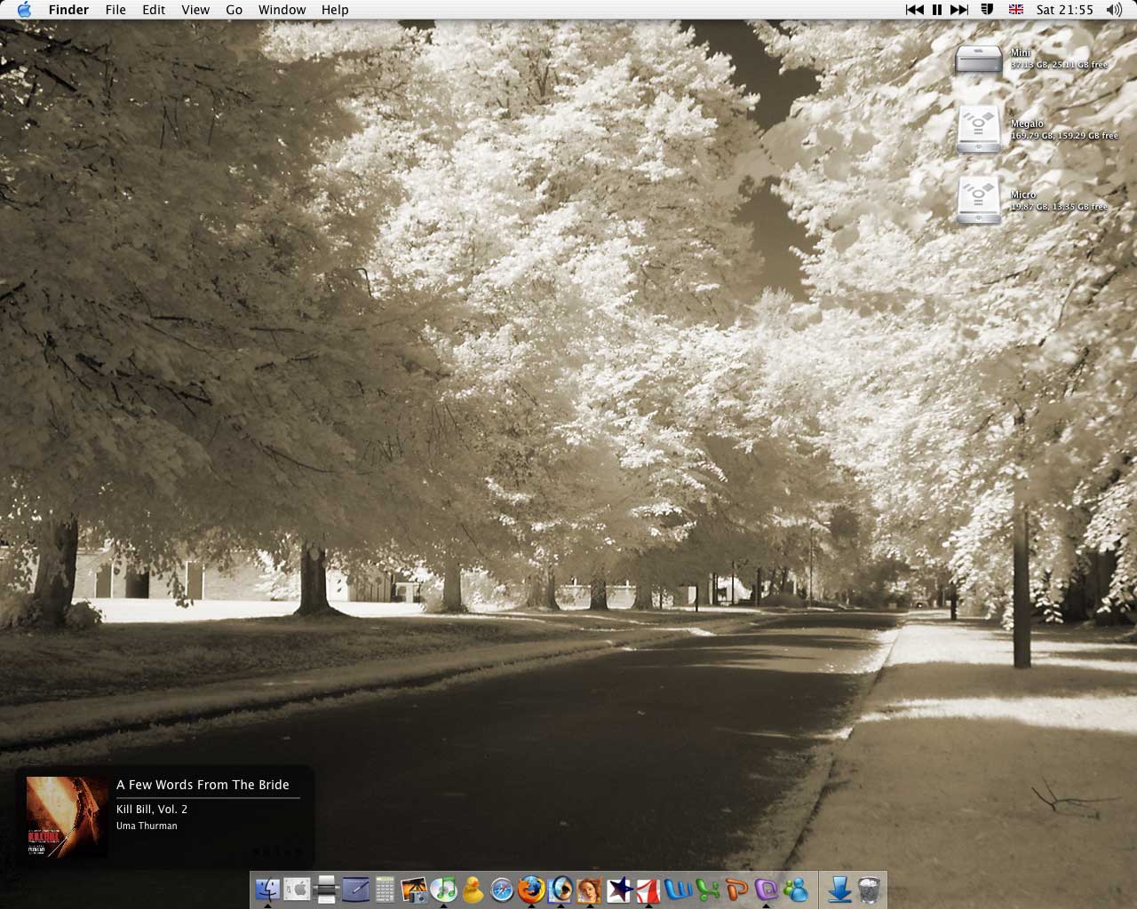1137x909 pixels.
Task: Launch Safari compass icon in dock
Action: coord(502,889)
